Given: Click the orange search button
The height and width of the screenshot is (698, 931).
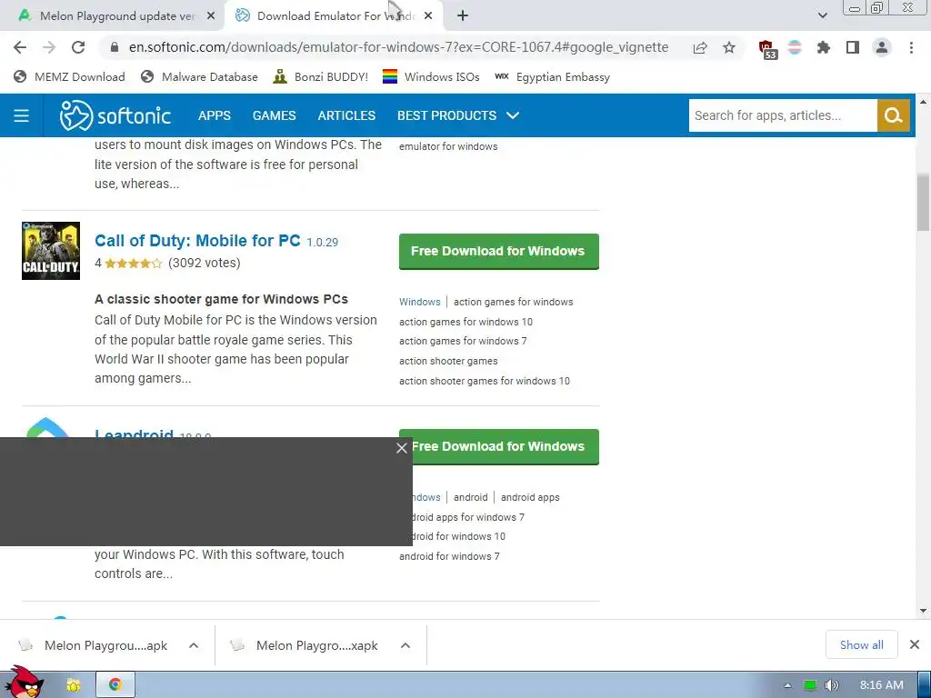Looking at the screenshot, I should pos(893,115).
